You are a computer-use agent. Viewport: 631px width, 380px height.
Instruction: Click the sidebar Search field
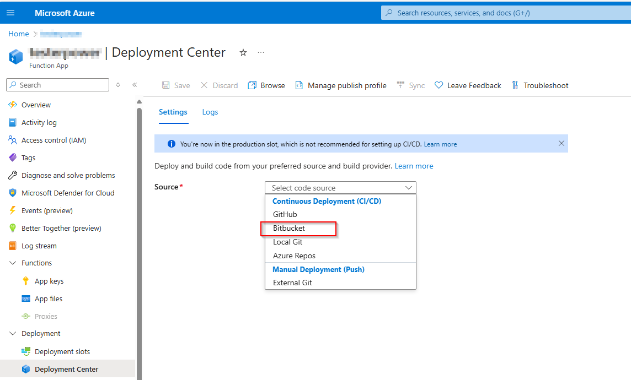(x=57, y=85)
